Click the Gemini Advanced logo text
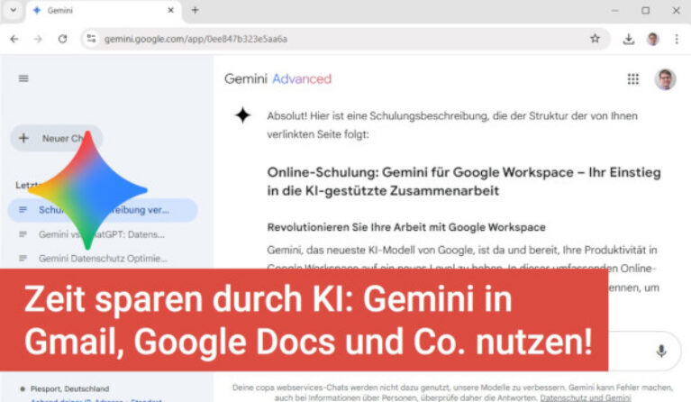Viewport: 691px width, 402px height. pyautogui.click(x=277, y=79)
